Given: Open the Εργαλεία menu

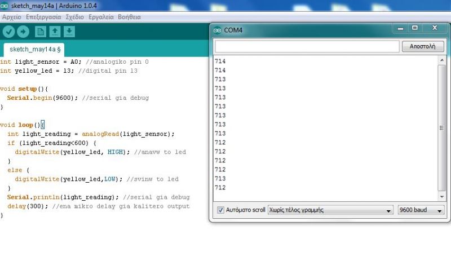Looking at the screenshot, I should coord(101,17).
